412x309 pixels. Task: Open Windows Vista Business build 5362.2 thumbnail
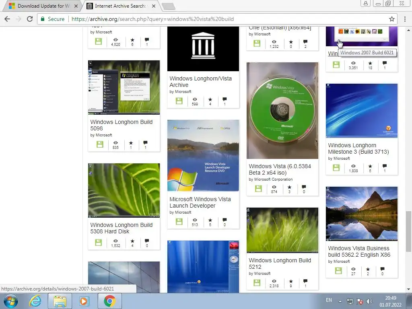(362, 214)
